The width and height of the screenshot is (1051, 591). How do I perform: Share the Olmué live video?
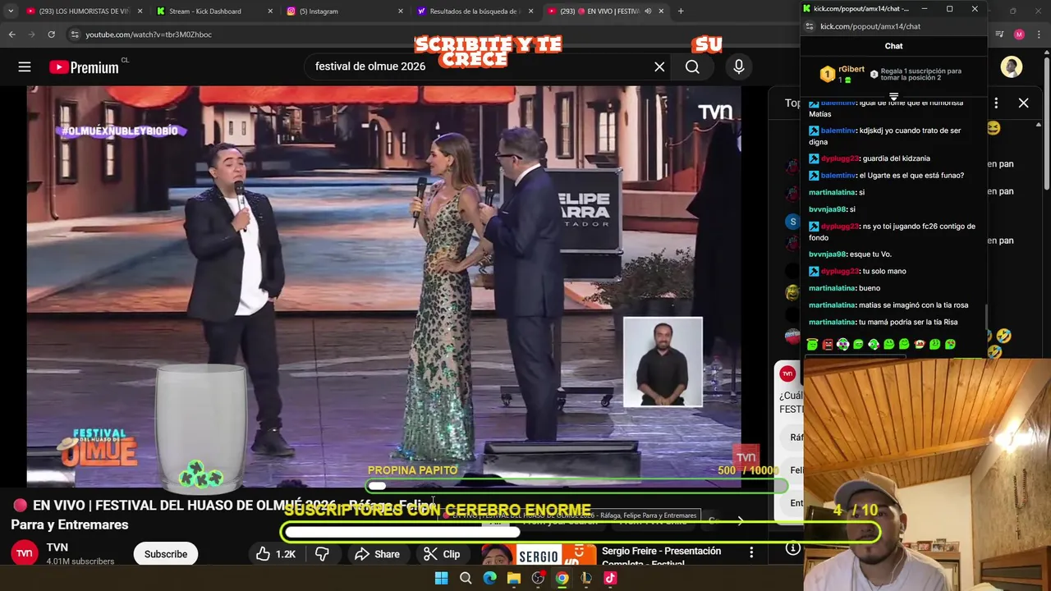coord(377,554)
